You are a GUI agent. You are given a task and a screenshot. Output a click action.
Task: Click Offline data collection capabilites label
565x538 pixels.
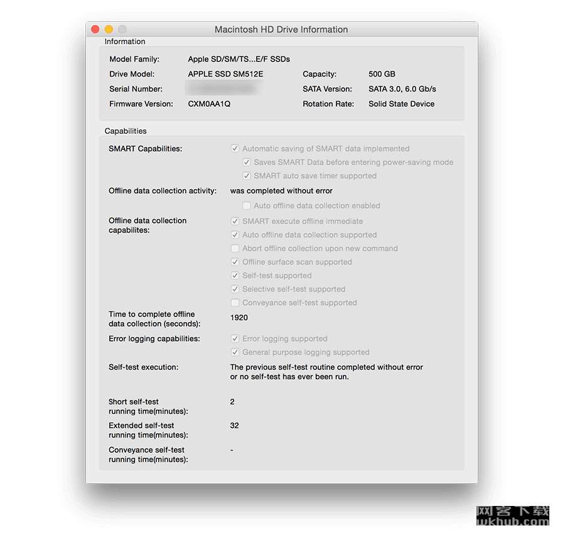tap(148, 225)
